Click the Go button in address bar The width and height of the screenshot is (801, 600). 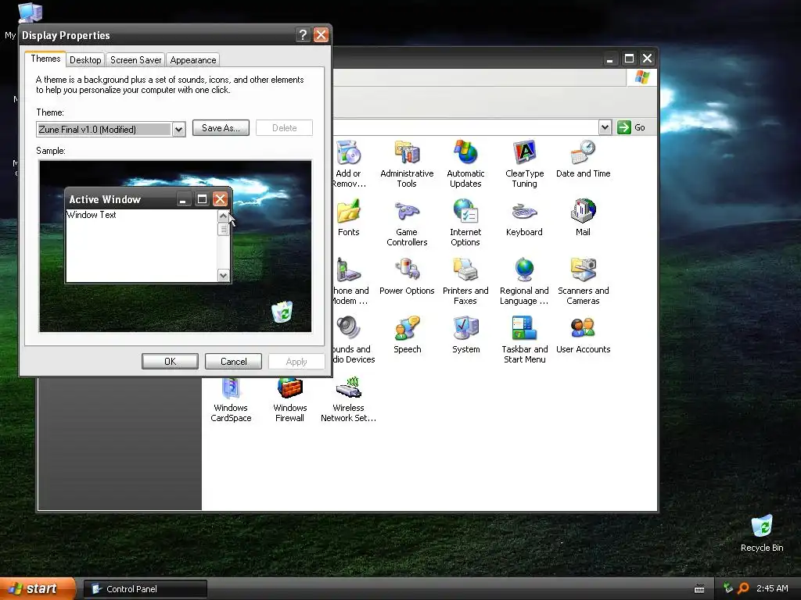631,127
